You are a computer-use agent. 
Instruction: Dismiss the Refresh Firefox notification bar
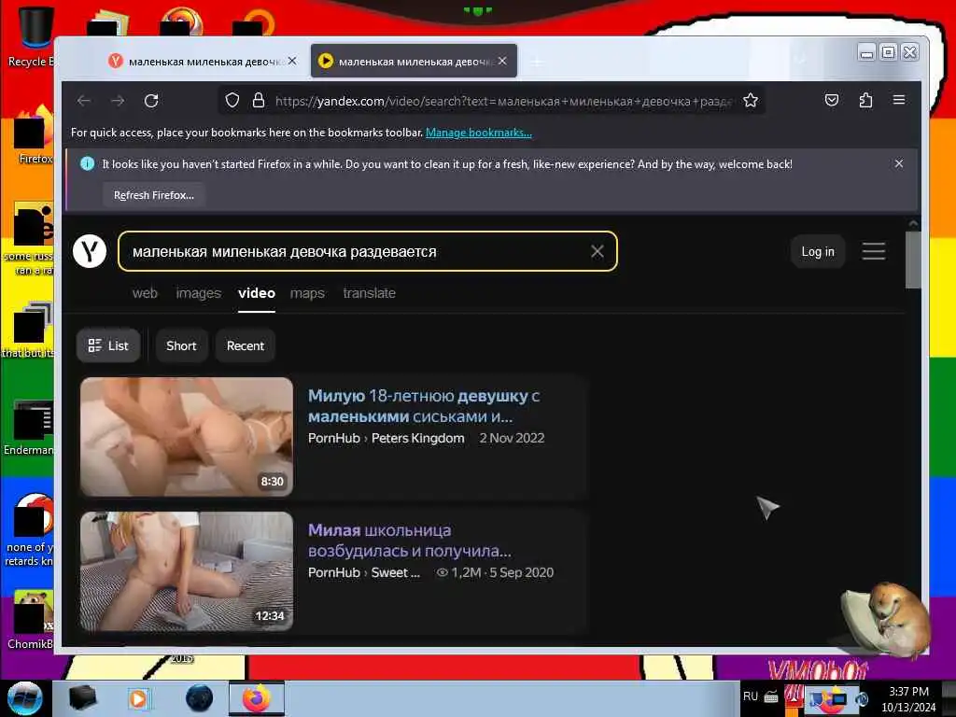[x=899, y=163]
